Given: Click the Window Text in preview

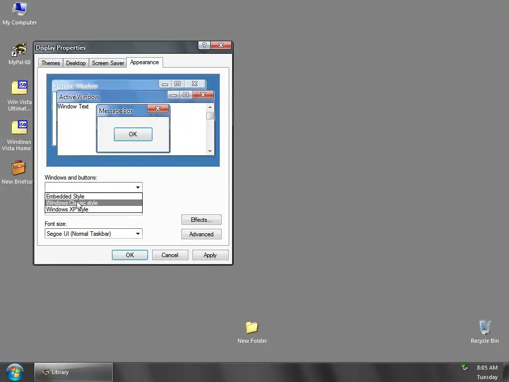Looking at the screenshot, I should click(73, 106).
